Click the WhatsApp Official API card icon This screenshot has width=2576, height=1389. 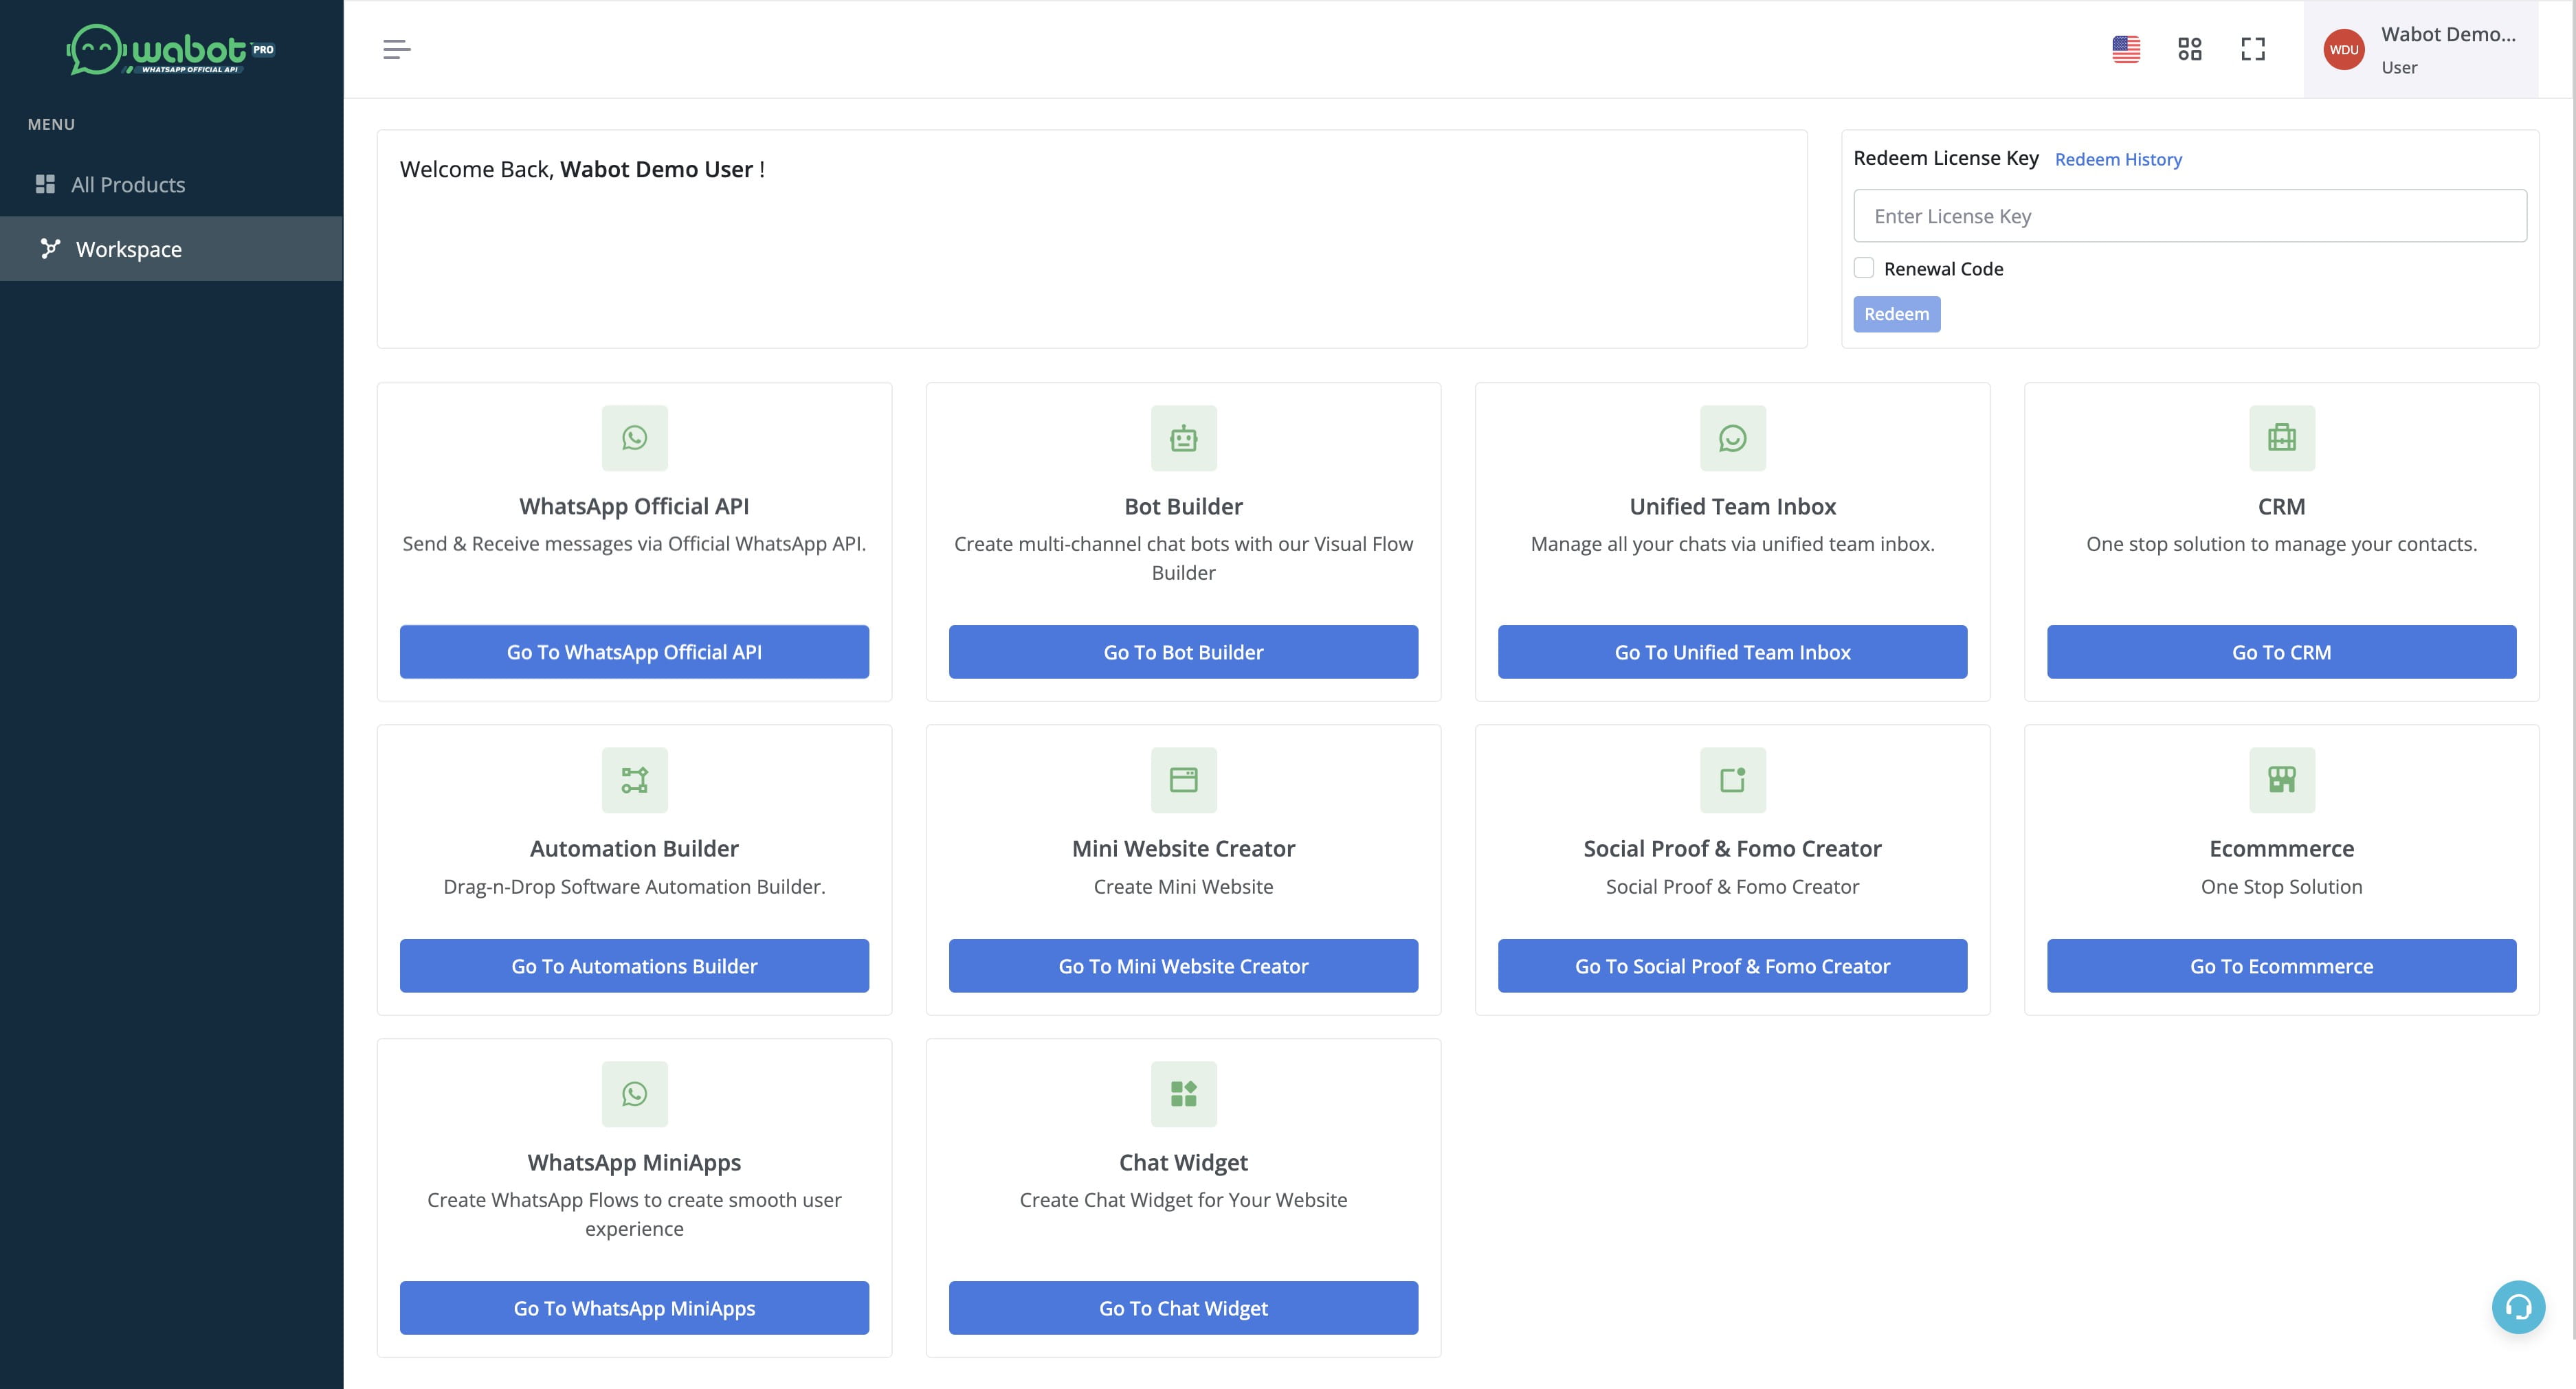[634, 438]
